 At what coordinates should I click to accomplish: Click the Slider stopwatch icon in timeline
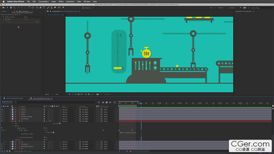(x=19, y=130)
